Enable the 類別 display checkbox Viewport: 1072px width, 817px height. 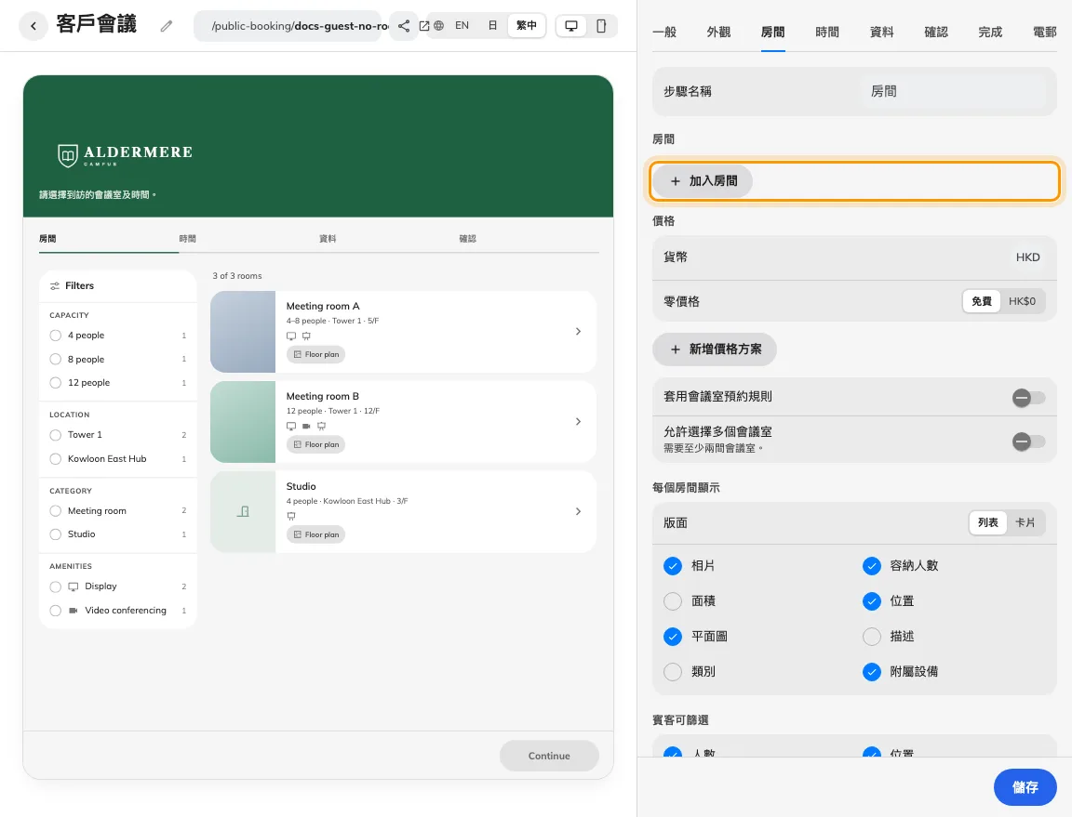point(673,672)
